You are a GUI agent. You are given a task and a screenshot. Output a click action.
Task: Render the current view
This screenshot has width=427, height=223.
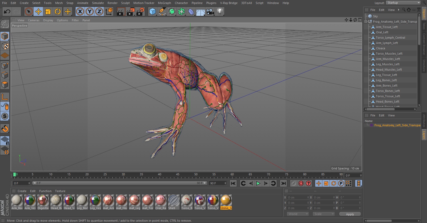point(121,11)
